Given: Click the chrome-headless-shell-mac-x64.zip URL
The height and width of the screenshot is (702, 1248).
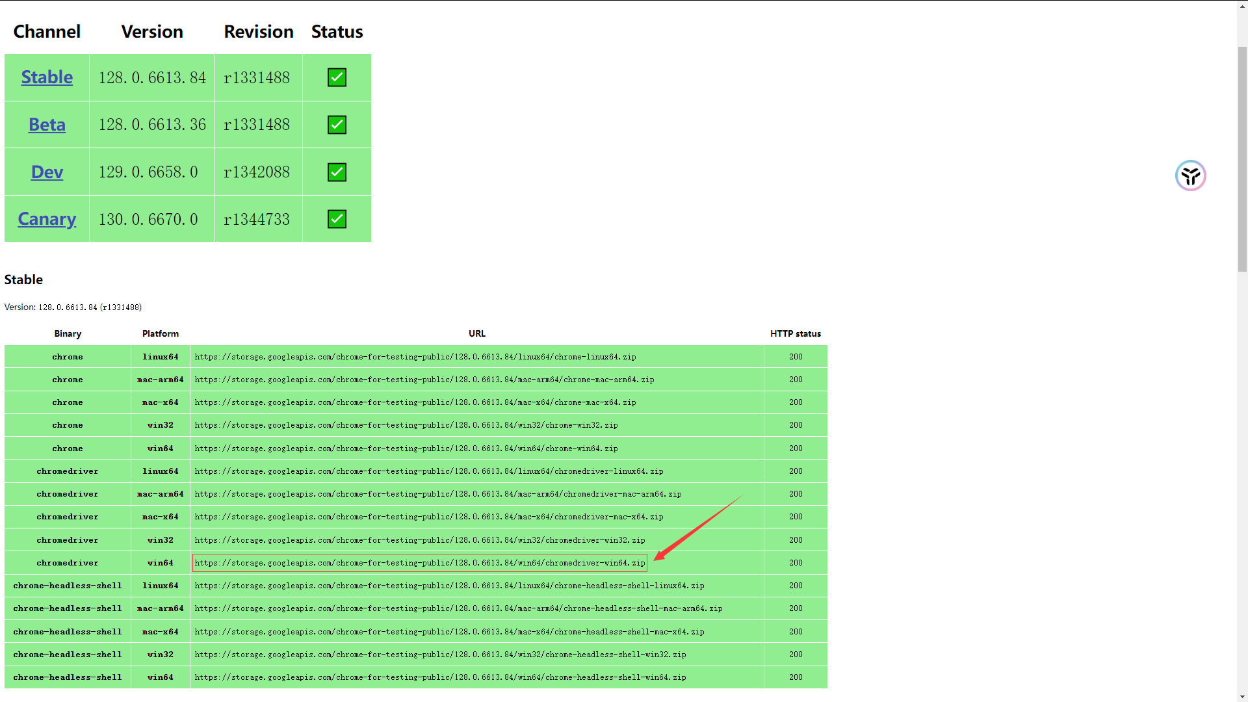Looking at the screenshot, I should [449, 632].
